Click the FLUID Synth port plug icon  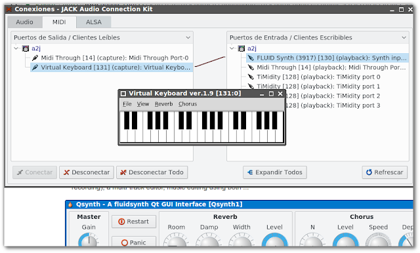coord(251,58)
